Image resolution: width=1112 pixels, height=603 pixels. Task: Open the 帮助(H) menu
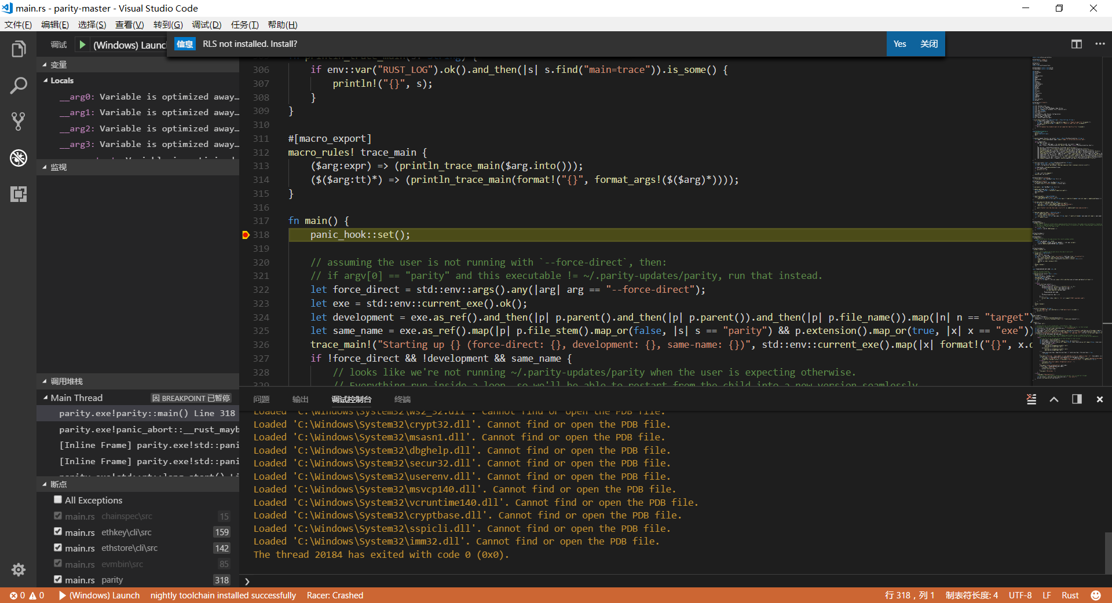(283, 25)
